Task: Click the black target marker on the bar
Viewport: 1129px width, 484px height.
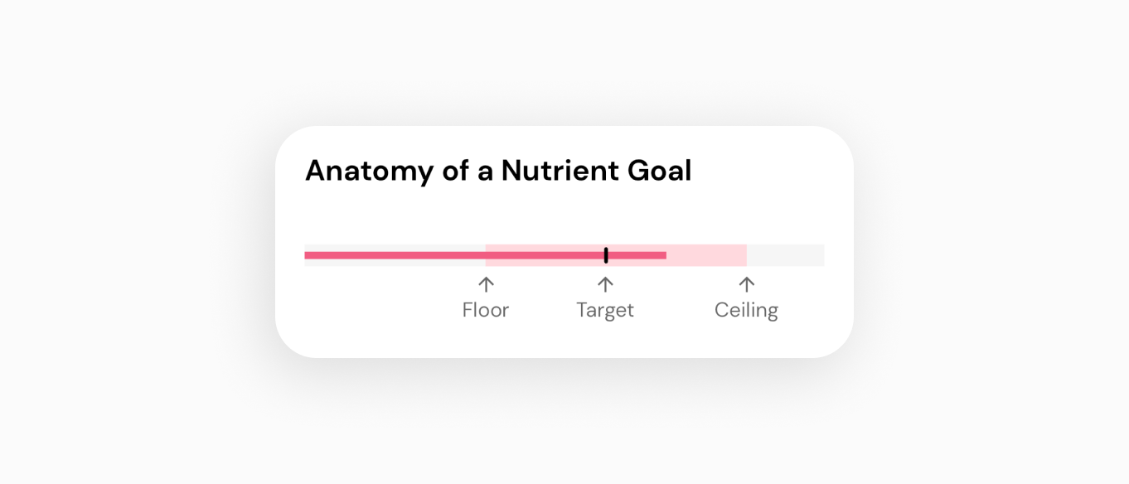Action: click(606, 255)
